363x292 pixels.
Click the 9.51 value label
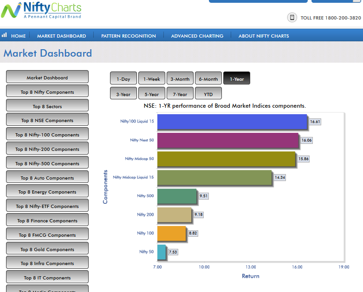coord(204,196)
